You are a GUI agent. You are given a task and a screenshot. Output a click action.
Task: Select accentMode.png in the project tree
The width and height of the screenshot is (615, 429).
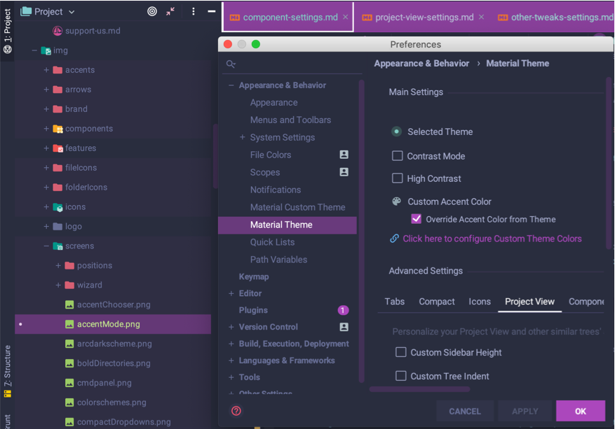(x=113, y=324)
